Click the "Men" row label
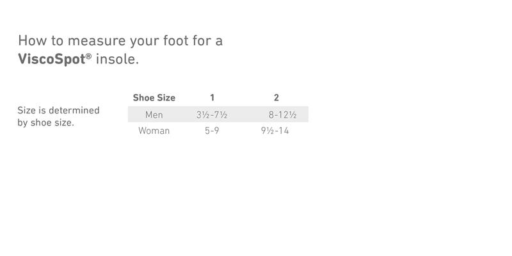Image resolution: width=512 pixels, height=256 pixels. pos(154,115)
